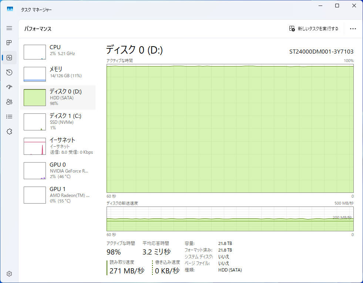Image resolution: width=363 pixels, height=283 pixels.
Task: Click the 0 KB/秒 write speed value
Action: click(x=167, y=271)
